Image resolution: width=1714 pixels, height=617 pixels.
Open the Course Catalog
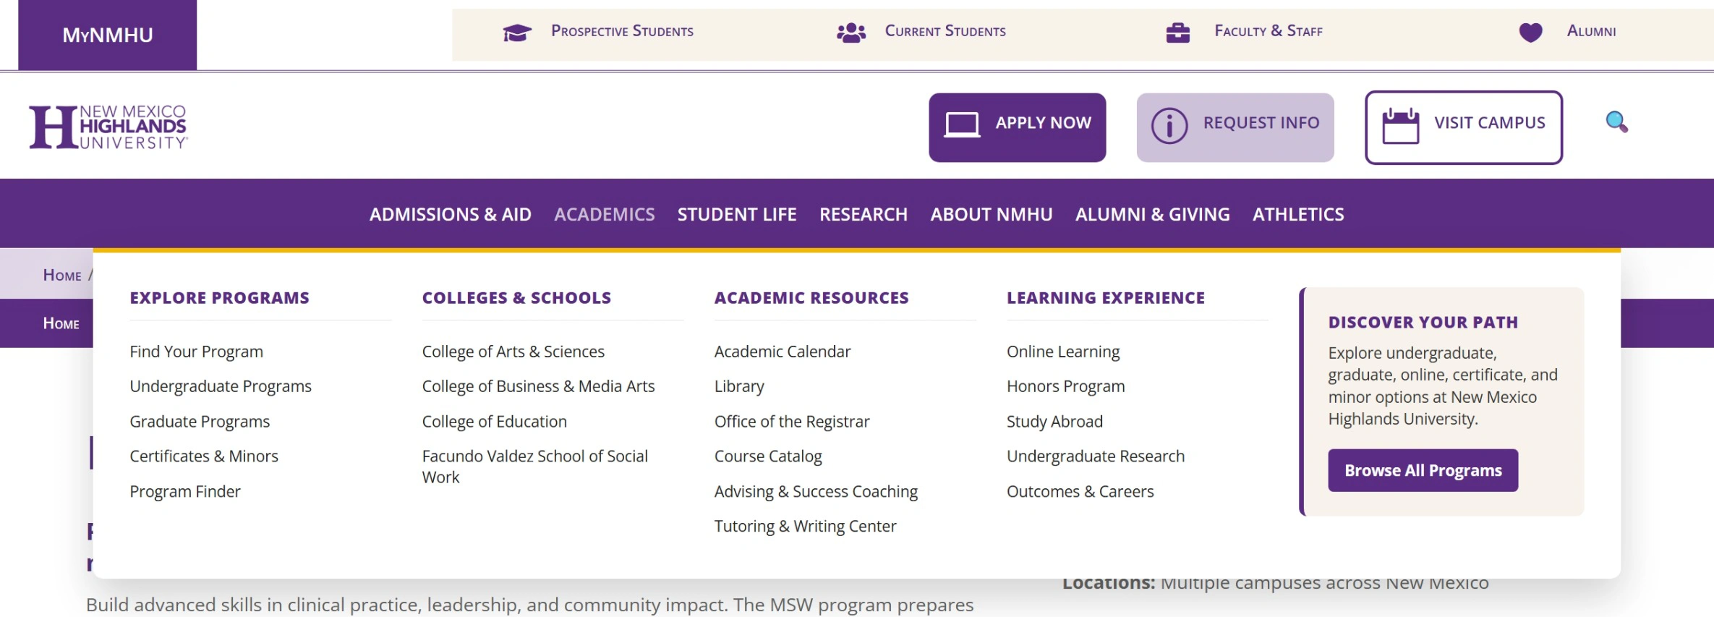point(768,456)
